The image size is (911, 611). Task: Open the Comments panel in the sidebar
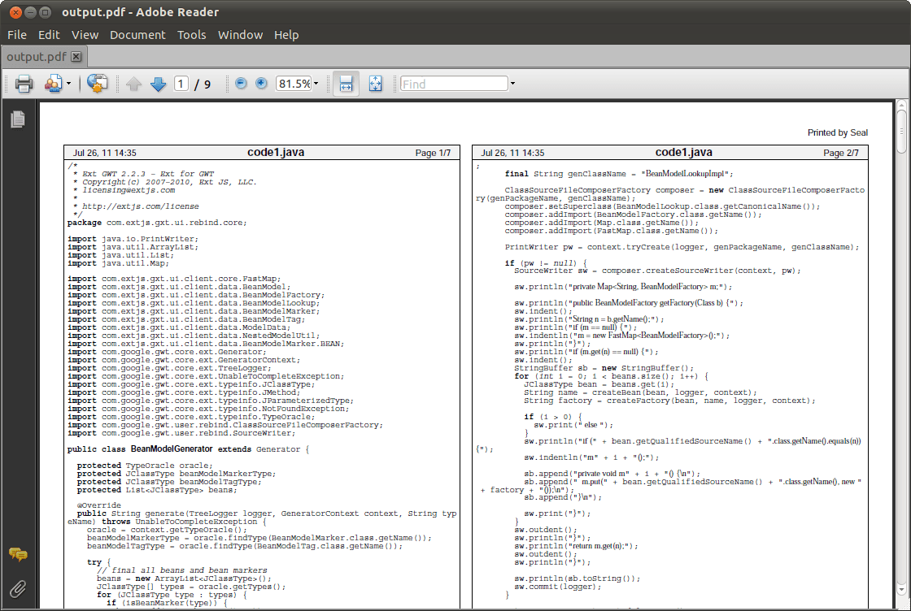pyautogui.click(x=17, y=555)
